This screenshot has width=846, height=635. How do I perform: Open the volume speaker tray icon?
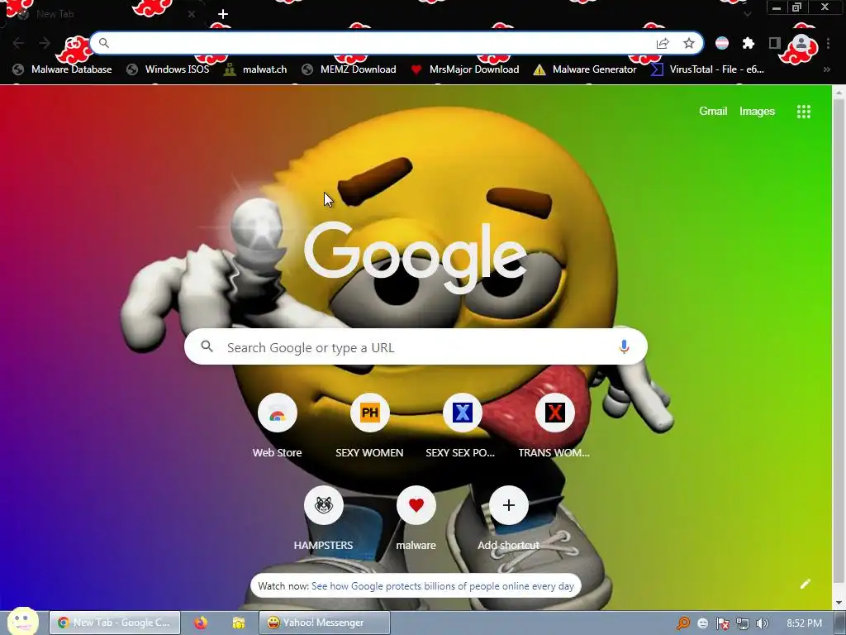[763, 623]
